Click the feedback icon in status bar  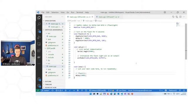[180, 90]
